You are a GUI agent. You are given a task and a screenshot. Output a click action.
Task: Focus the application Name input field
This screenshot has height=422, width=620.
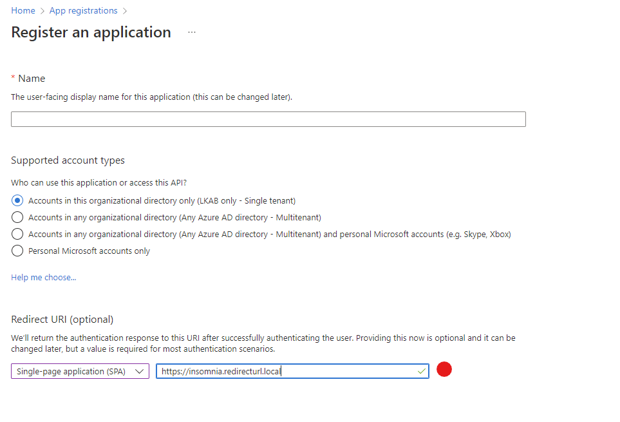pyautogui.click(x=268, y=119)
